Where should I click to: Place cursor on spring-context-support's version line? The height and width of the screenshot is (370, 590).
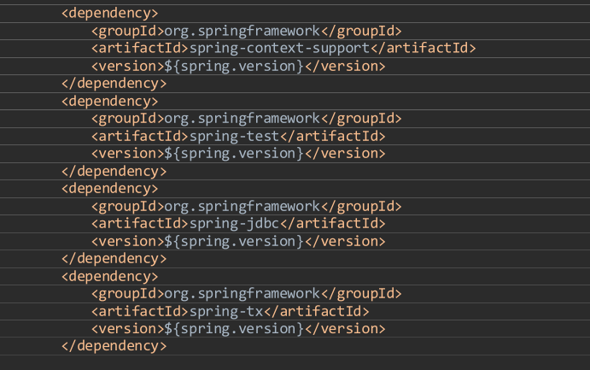click(238, 67)
